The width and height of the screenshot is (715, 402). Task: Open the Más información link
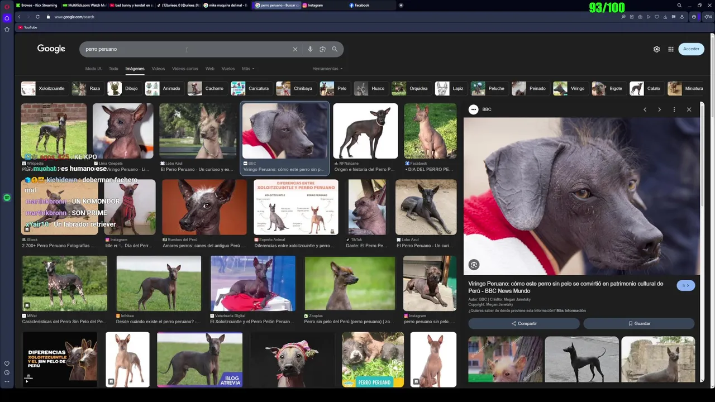coord(571,310)
